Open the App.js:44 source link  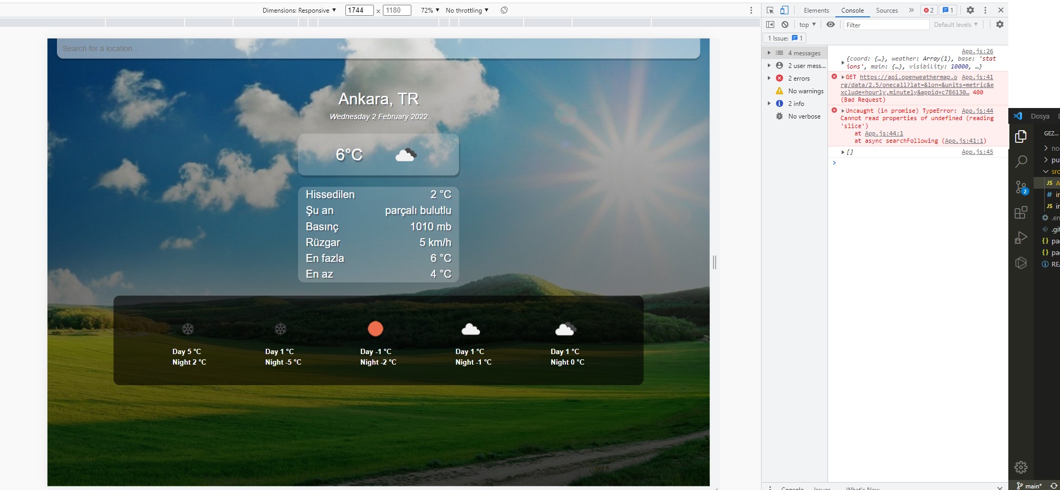(x=977, y=111)
